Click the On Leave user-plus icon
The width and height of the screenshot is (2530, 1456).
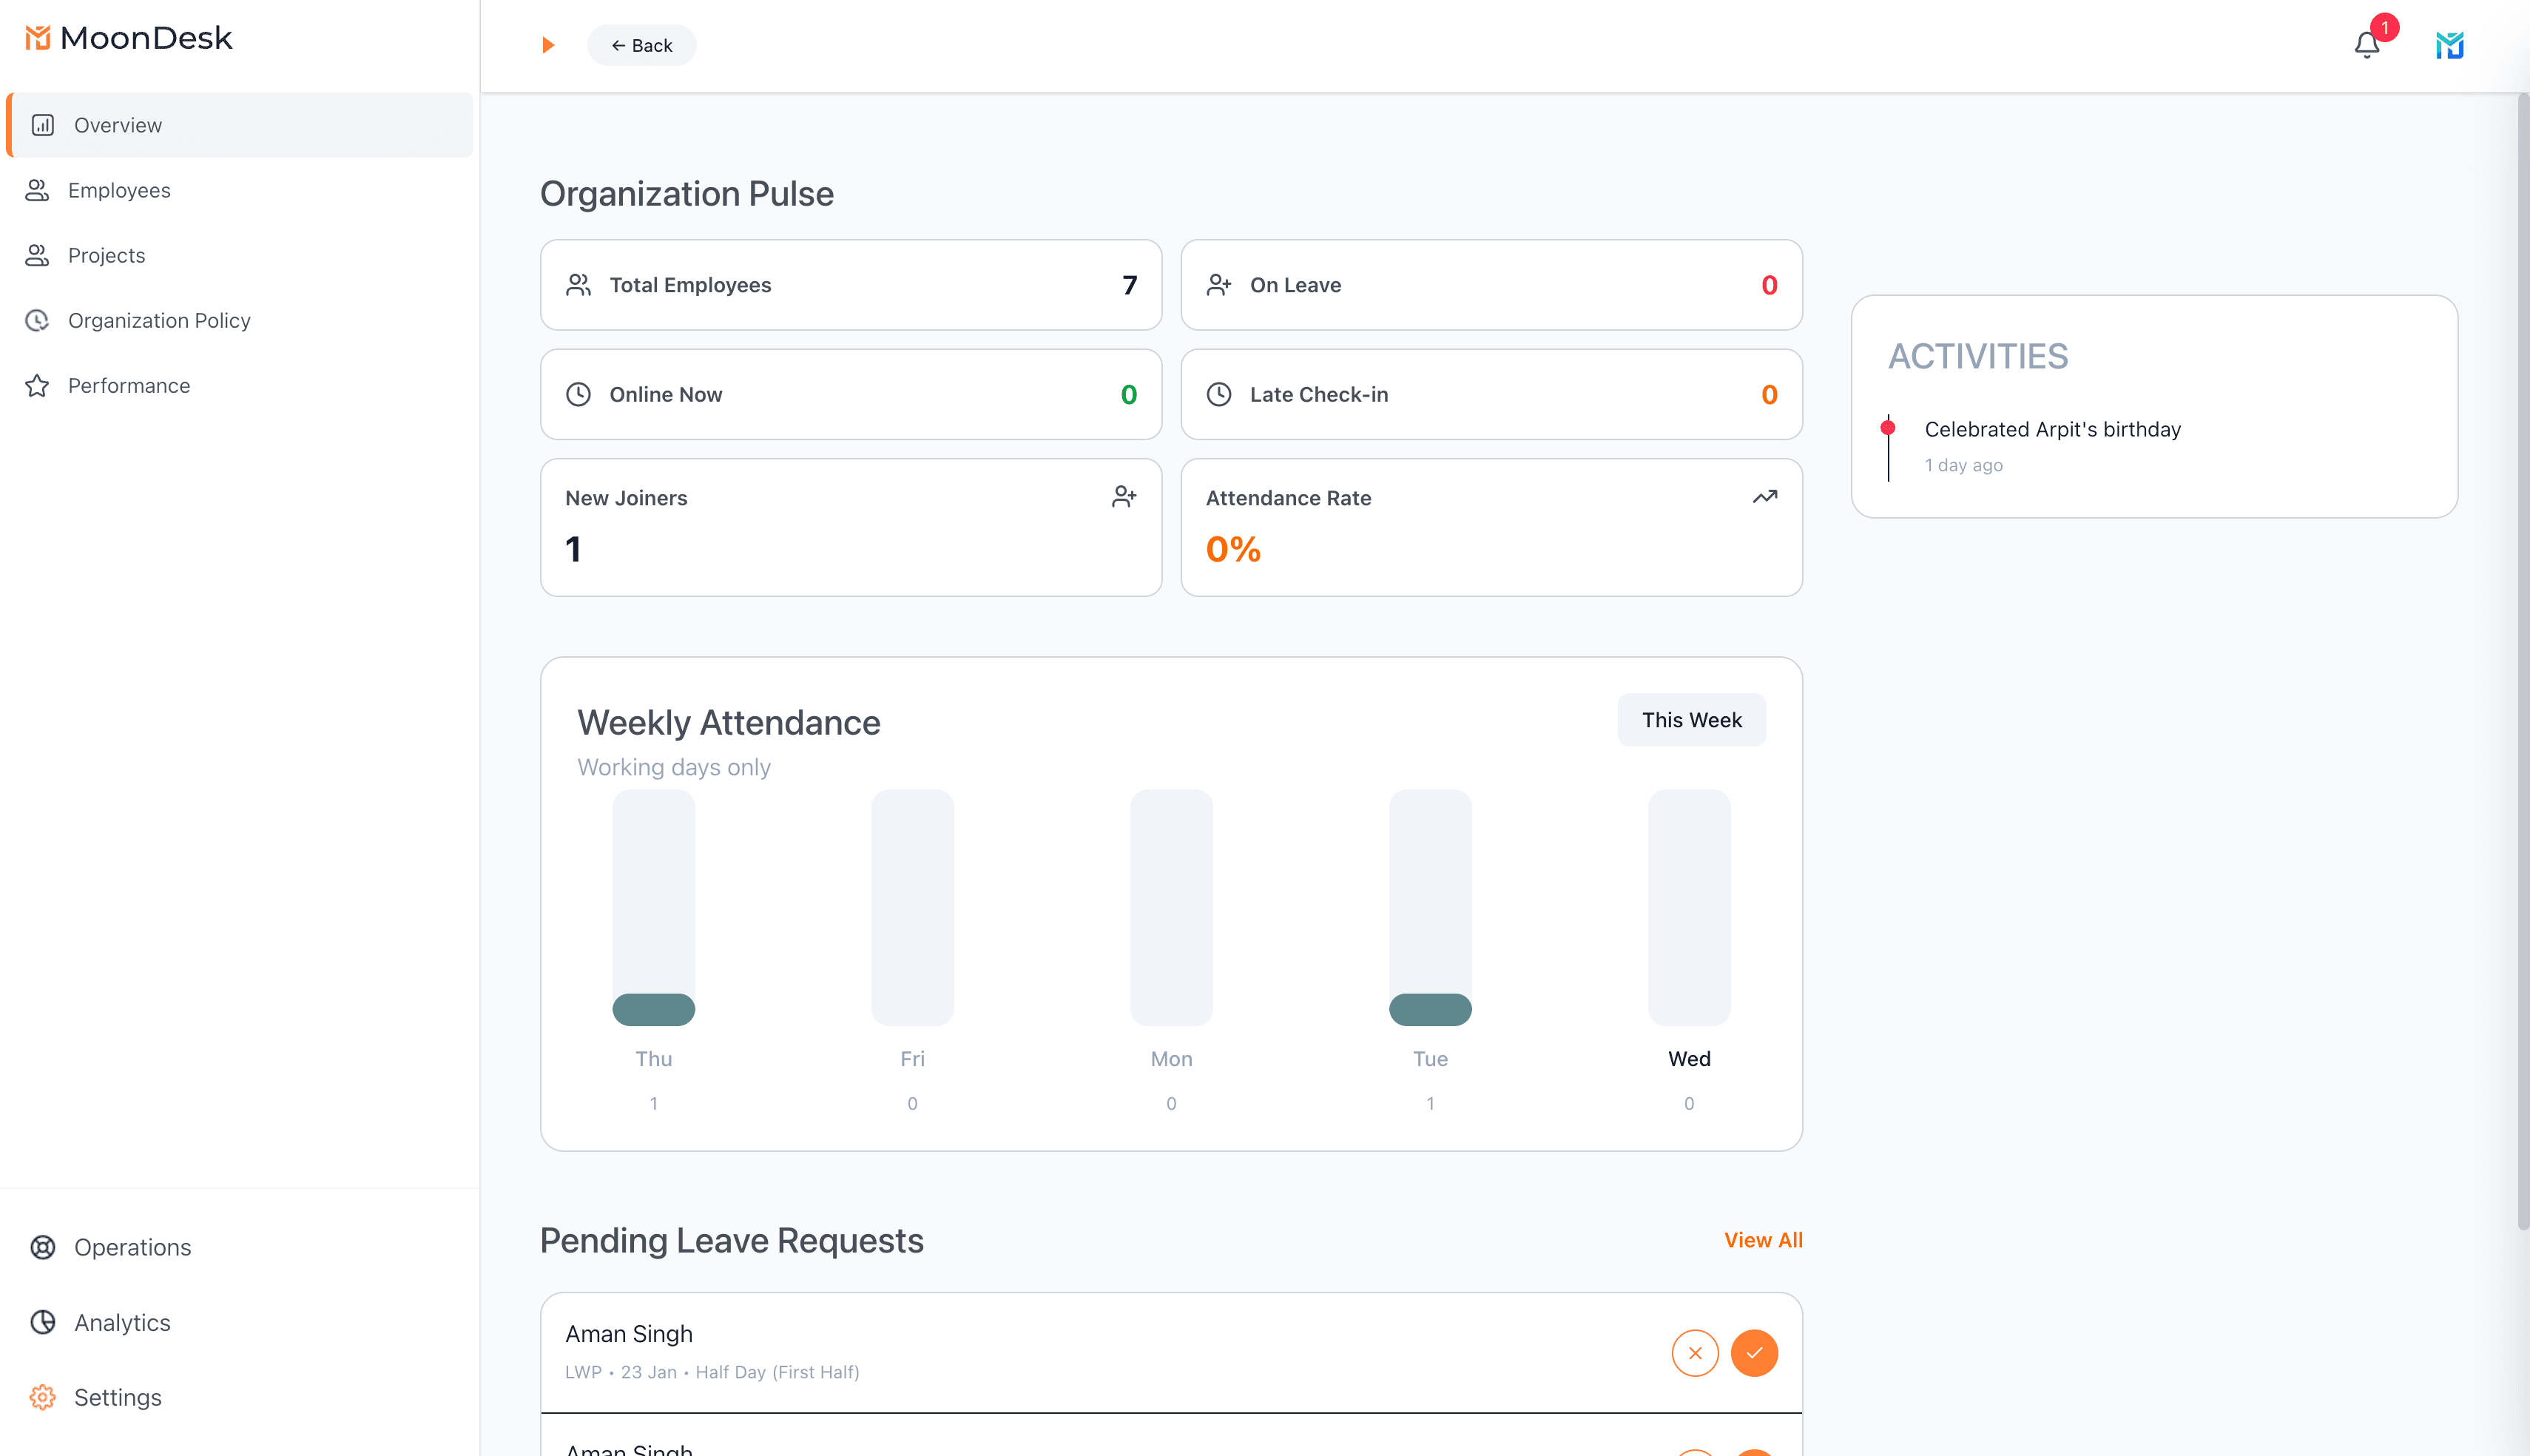(1218, 285)
